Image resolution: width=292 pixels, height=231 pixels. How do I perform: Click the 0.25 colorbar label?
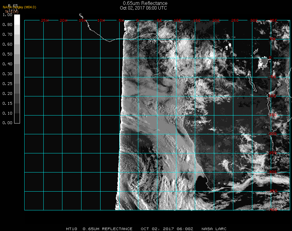pos(7,84)
